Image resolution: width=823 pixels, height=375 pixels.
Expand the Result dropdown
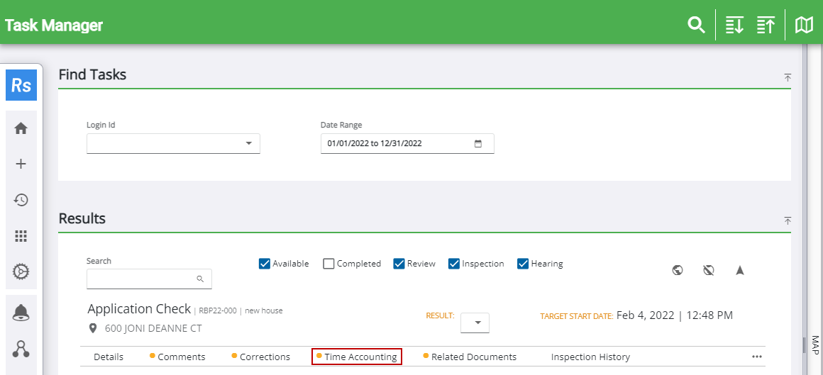[x=475, y=323]
